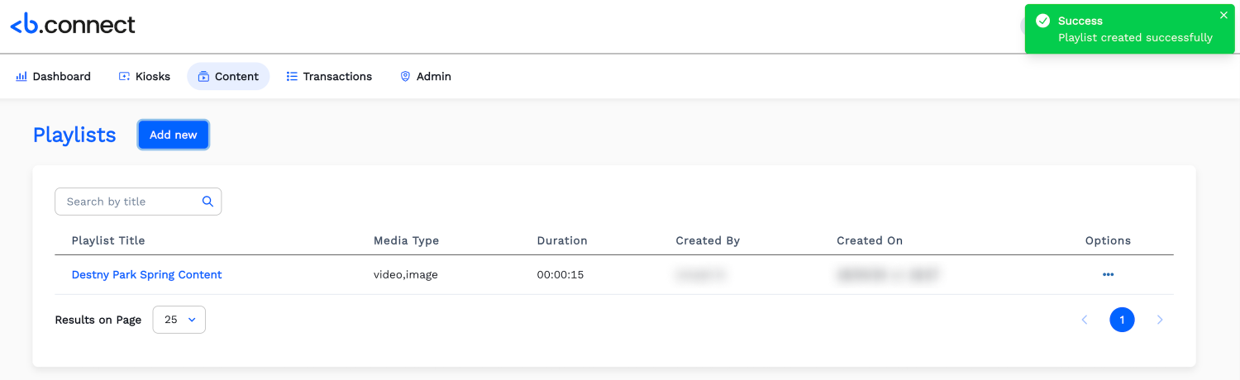Click the Dashboard bar chart icon

pos(21,76)
